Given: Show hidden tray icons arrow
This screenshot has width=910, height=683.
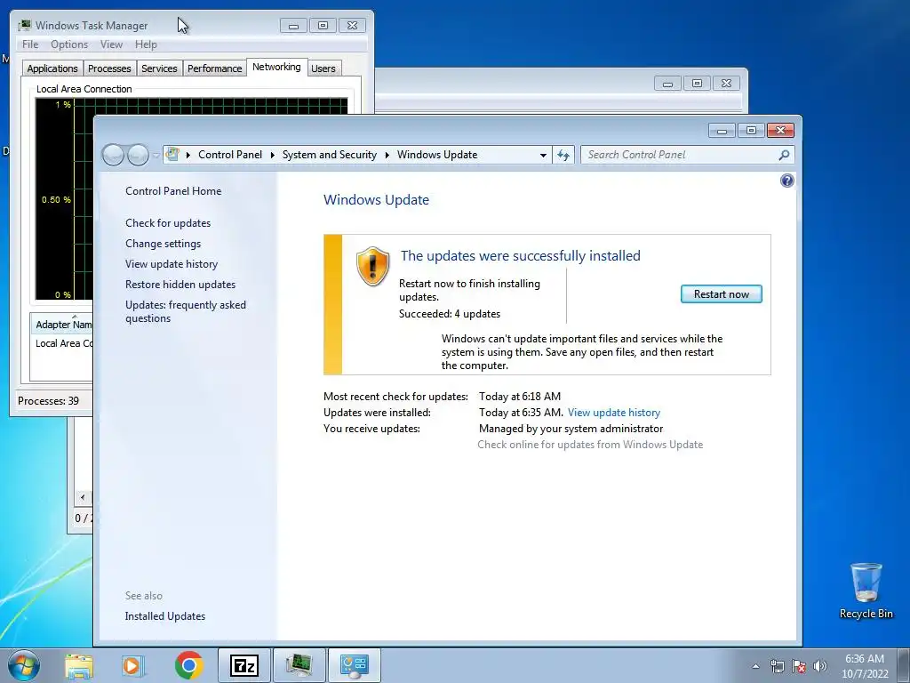Looking at the screenshot, I should tap(755, 666).
